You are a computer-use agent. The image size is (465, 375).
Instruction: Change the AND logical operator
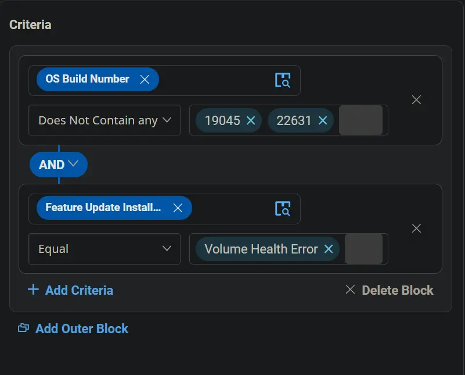click(59, 165)
